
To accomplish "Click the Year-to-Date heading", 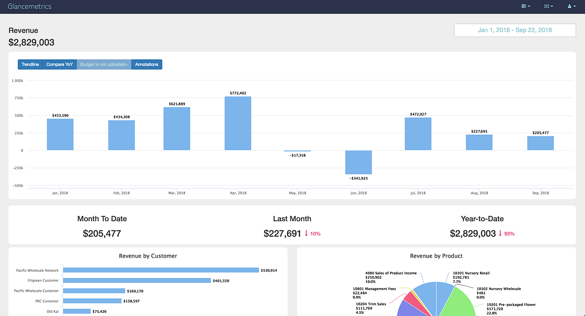I will [x=482, y=219].
